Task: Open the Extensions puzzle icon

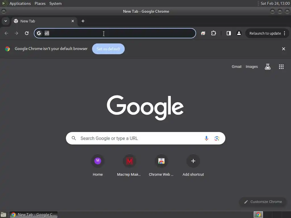Action: pos(213,33)
